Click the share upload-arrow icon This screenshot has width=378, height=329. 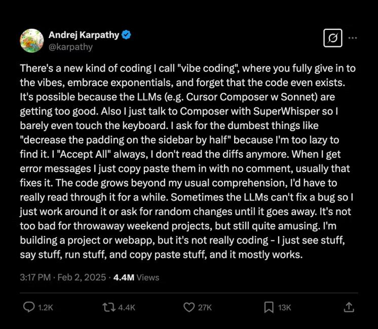pyautogui.click(x=349, y=307)
